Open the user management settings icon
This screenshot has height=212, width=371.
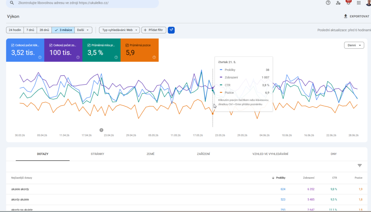338,3
